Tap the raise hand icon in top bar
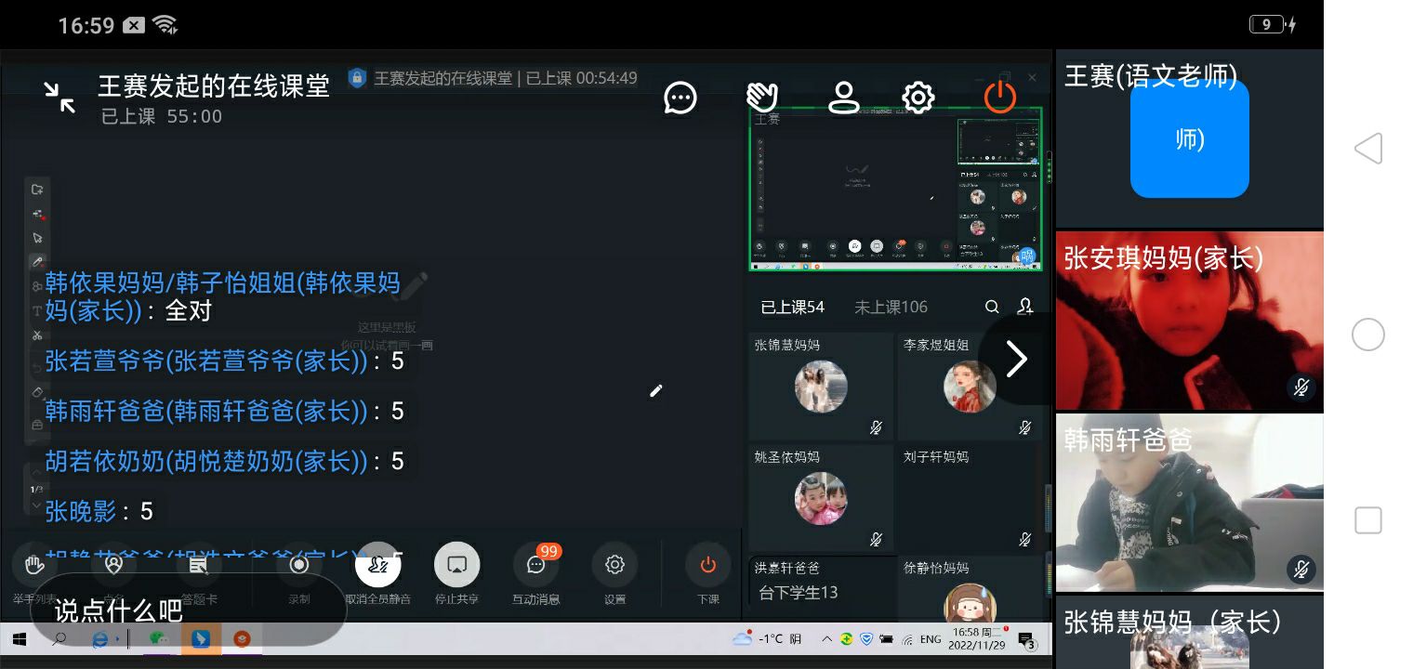 (x=762, y=98)
